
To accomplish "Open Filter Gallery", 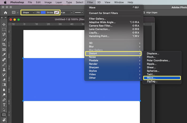I will click(114, 19).
